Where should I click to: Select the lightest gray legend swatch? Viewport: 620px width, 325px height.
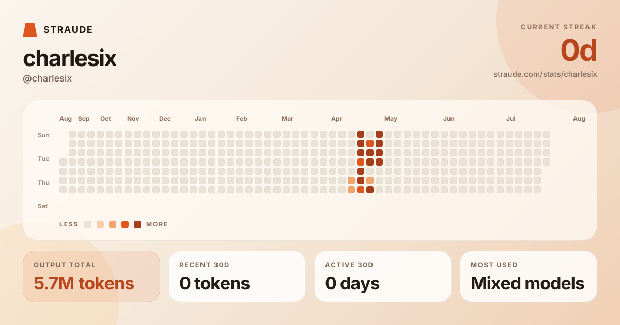[88, 224]
